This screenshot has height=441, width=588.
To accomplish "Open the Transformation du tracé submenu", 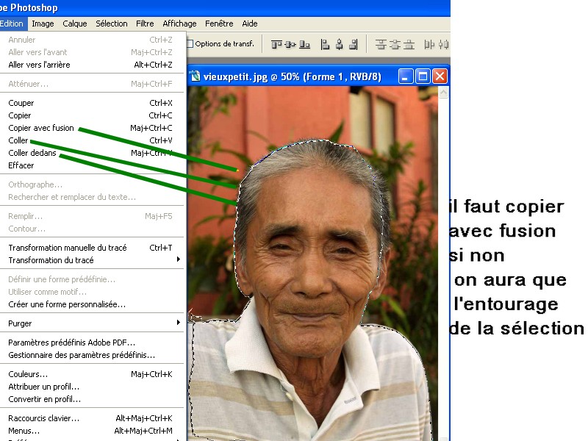I will click(x=93, y=260).
